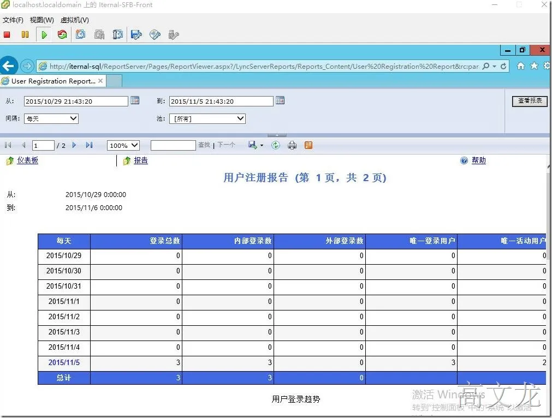552x418 pixels.
Task: Click the 2015/10/29 table row date
Action: (x=64, y=256)
